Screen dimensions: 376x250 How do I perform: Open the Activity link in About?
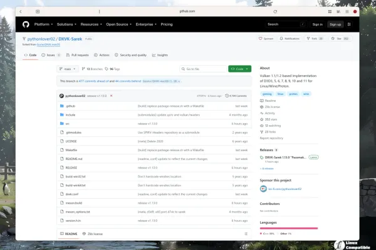pos(268,113)
